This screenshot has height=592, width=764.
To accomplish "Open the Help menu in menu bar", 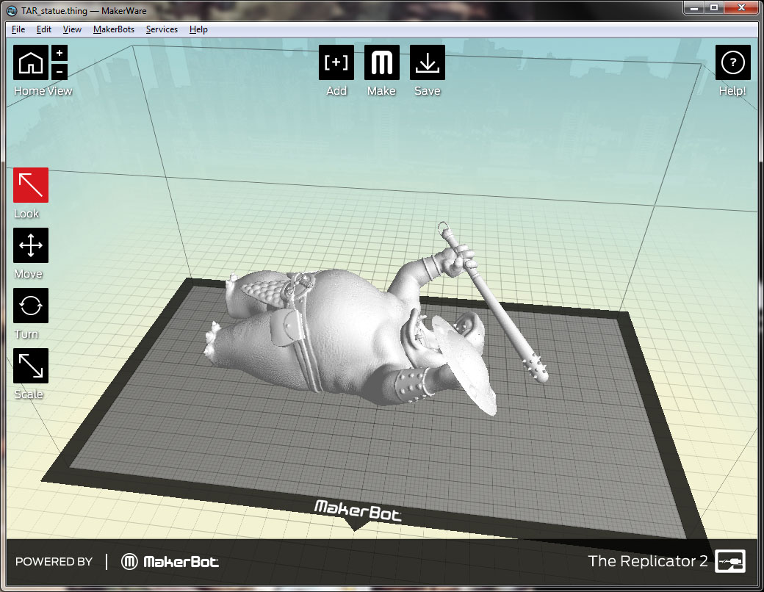I will click(x=198, y=29).
